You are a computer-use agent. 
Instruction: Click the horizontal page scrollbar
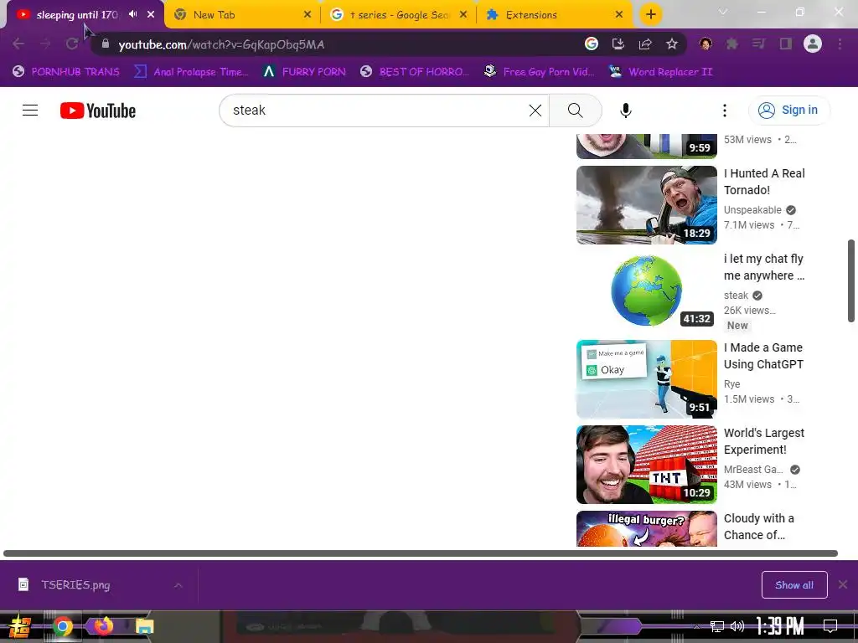pos(421,553)
